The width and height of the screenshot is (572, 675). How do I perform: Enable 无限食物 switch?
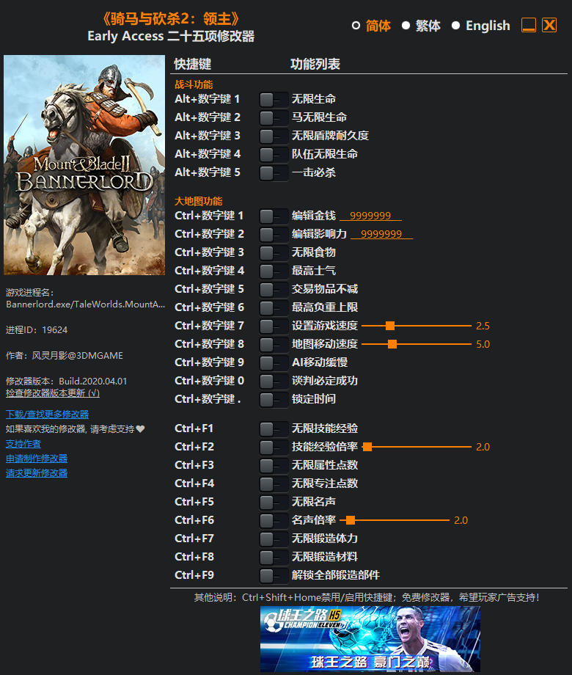click(x=274, y=253)
